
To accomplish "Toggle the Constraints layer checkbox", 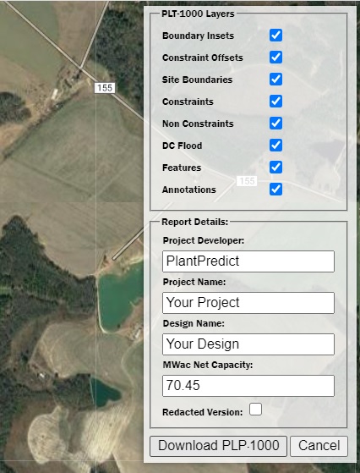I will 275,102.
